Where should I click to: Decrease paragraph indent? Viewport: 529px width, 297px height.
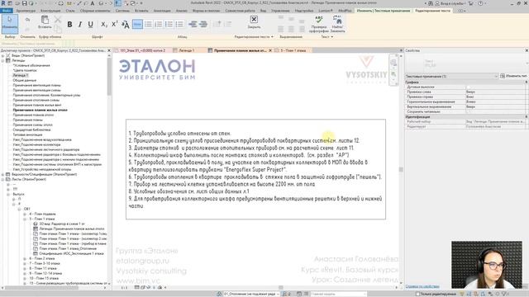[193, 24]
